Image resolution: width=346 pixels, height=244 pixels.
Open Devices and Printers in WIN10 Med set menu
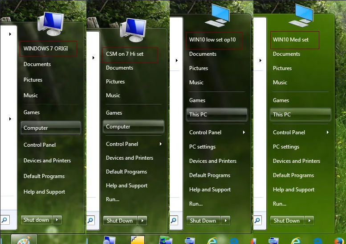tap(296, 161)
